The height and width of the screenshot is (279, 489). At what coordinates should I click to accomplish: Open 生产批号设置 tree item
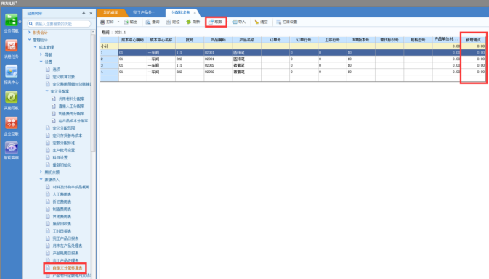(63, 150)
